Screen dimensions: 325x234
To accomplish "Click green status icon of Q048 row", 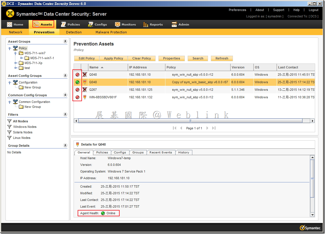I will pos(77,82).
